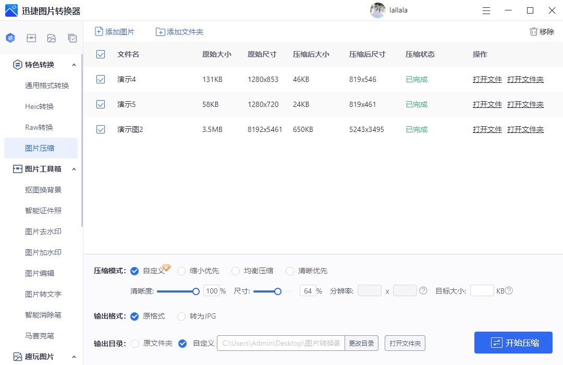The image size is (563, 365).
Task: Toggle the select-all checkbox in header
Action: tap(100, 54)
